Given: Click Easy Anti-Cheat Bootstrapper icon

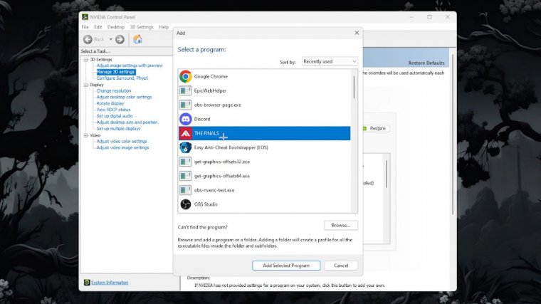Looking at the screenshot, I should pyautogui.click(x=185, y=147).
